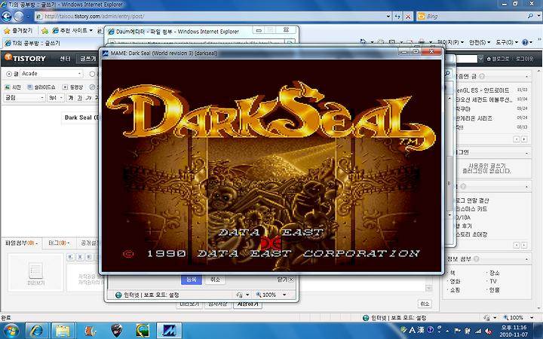Screen dimensions: 543x339
Task: Open Windows Explorer folder in taskbar
Action: tap(63, 331)
